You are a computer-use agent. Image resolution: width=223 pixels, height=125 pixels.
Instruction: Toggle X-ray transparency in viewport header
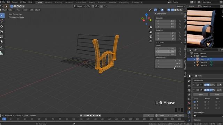[169, 10]
